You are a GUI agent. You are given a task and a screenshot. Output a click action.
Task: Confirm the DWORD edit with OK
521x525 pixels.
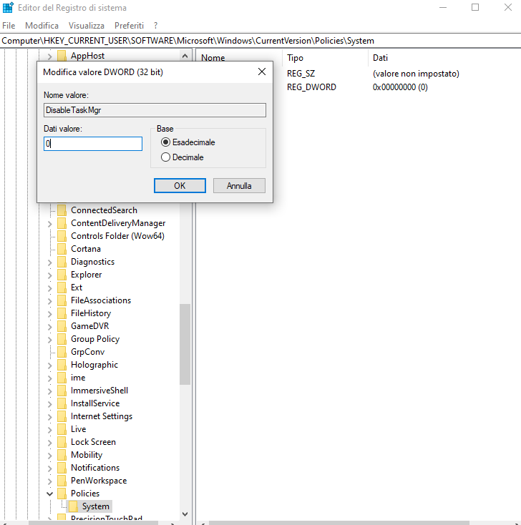pyautogui.click(x=180, y=186)
